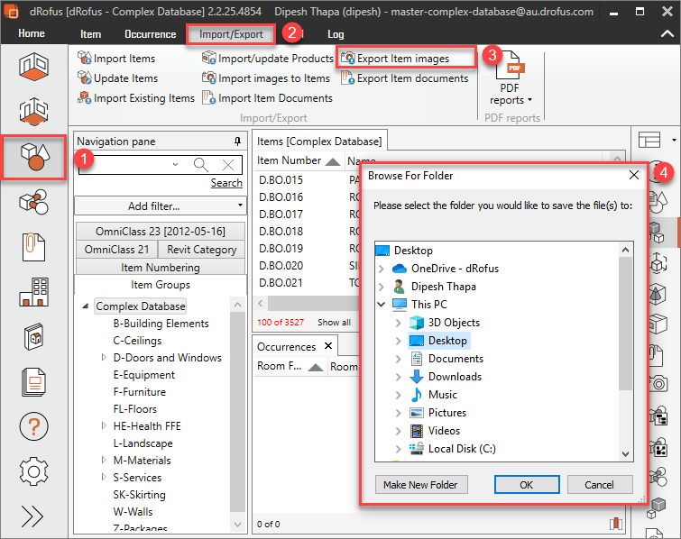The width and height of the screenshot is (681, 539).
Task: Sort by Item Number column header
Action: tap(299, 160)
